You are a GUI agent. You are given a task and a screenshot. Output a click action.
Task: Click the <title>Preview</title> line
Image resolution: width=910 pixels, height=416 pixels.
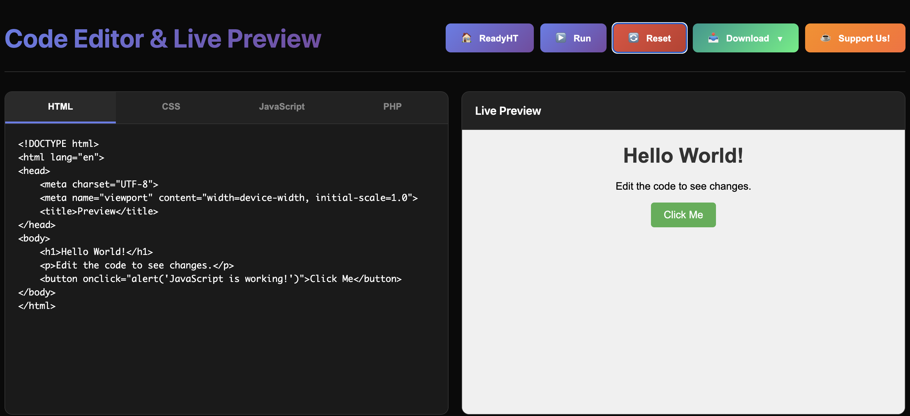click(x=99, y=211)
